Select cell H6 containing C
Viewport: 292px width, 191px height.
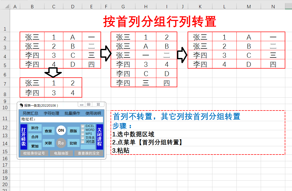coord(146,74)
